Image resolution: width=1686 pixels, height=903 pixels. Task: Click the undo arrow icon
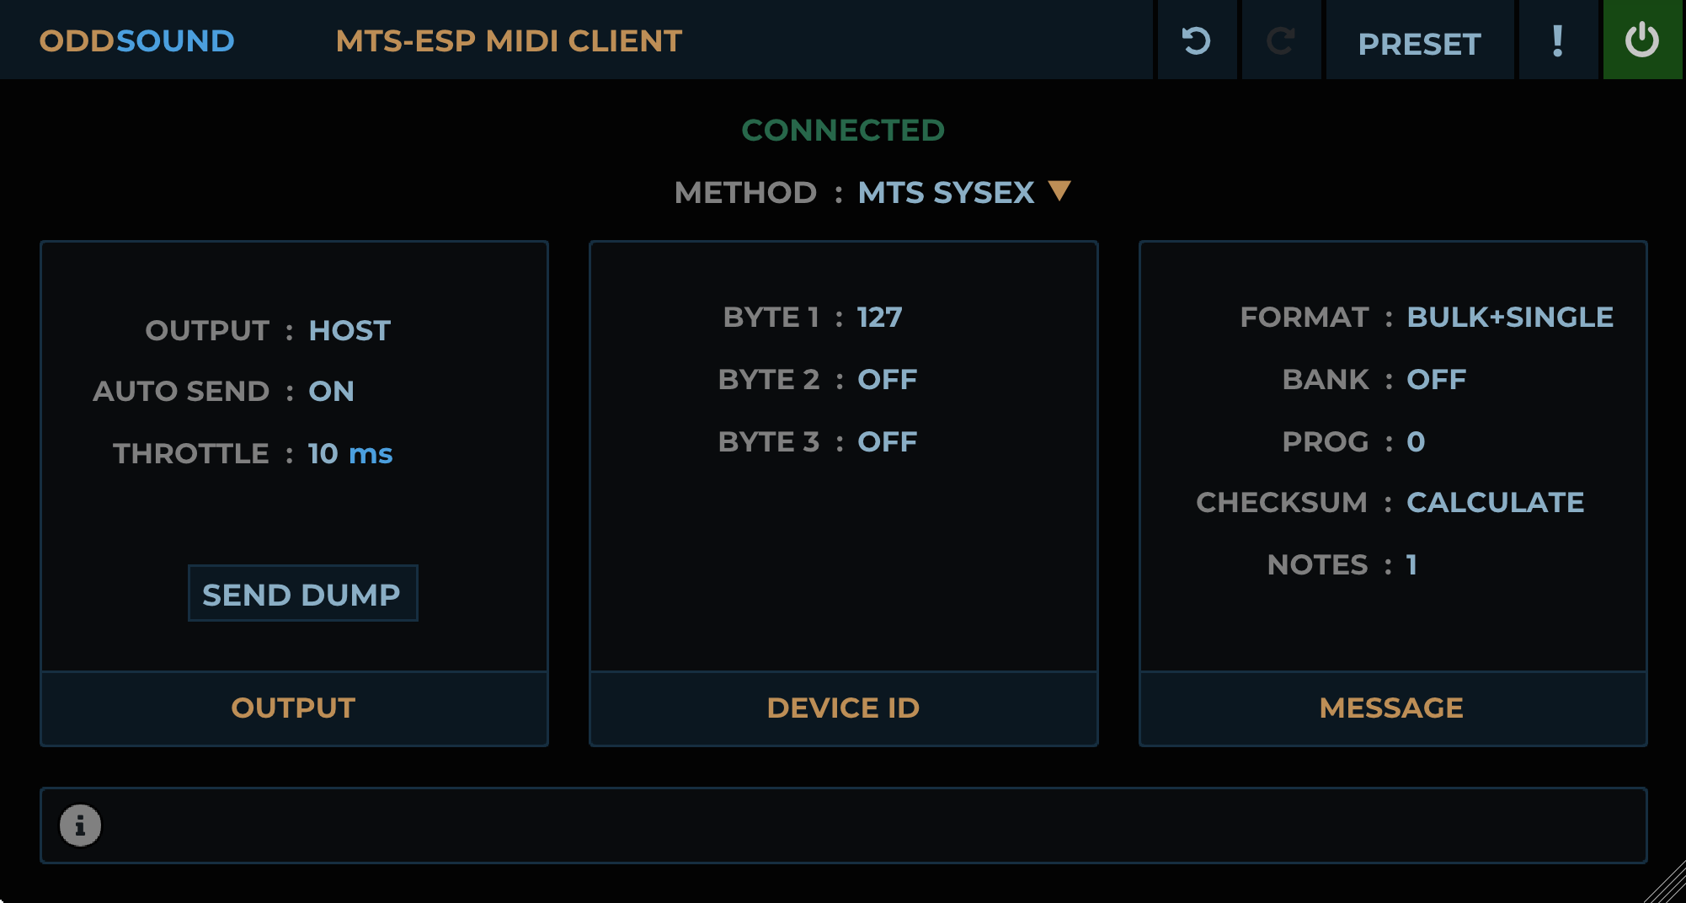[1196, 40]
